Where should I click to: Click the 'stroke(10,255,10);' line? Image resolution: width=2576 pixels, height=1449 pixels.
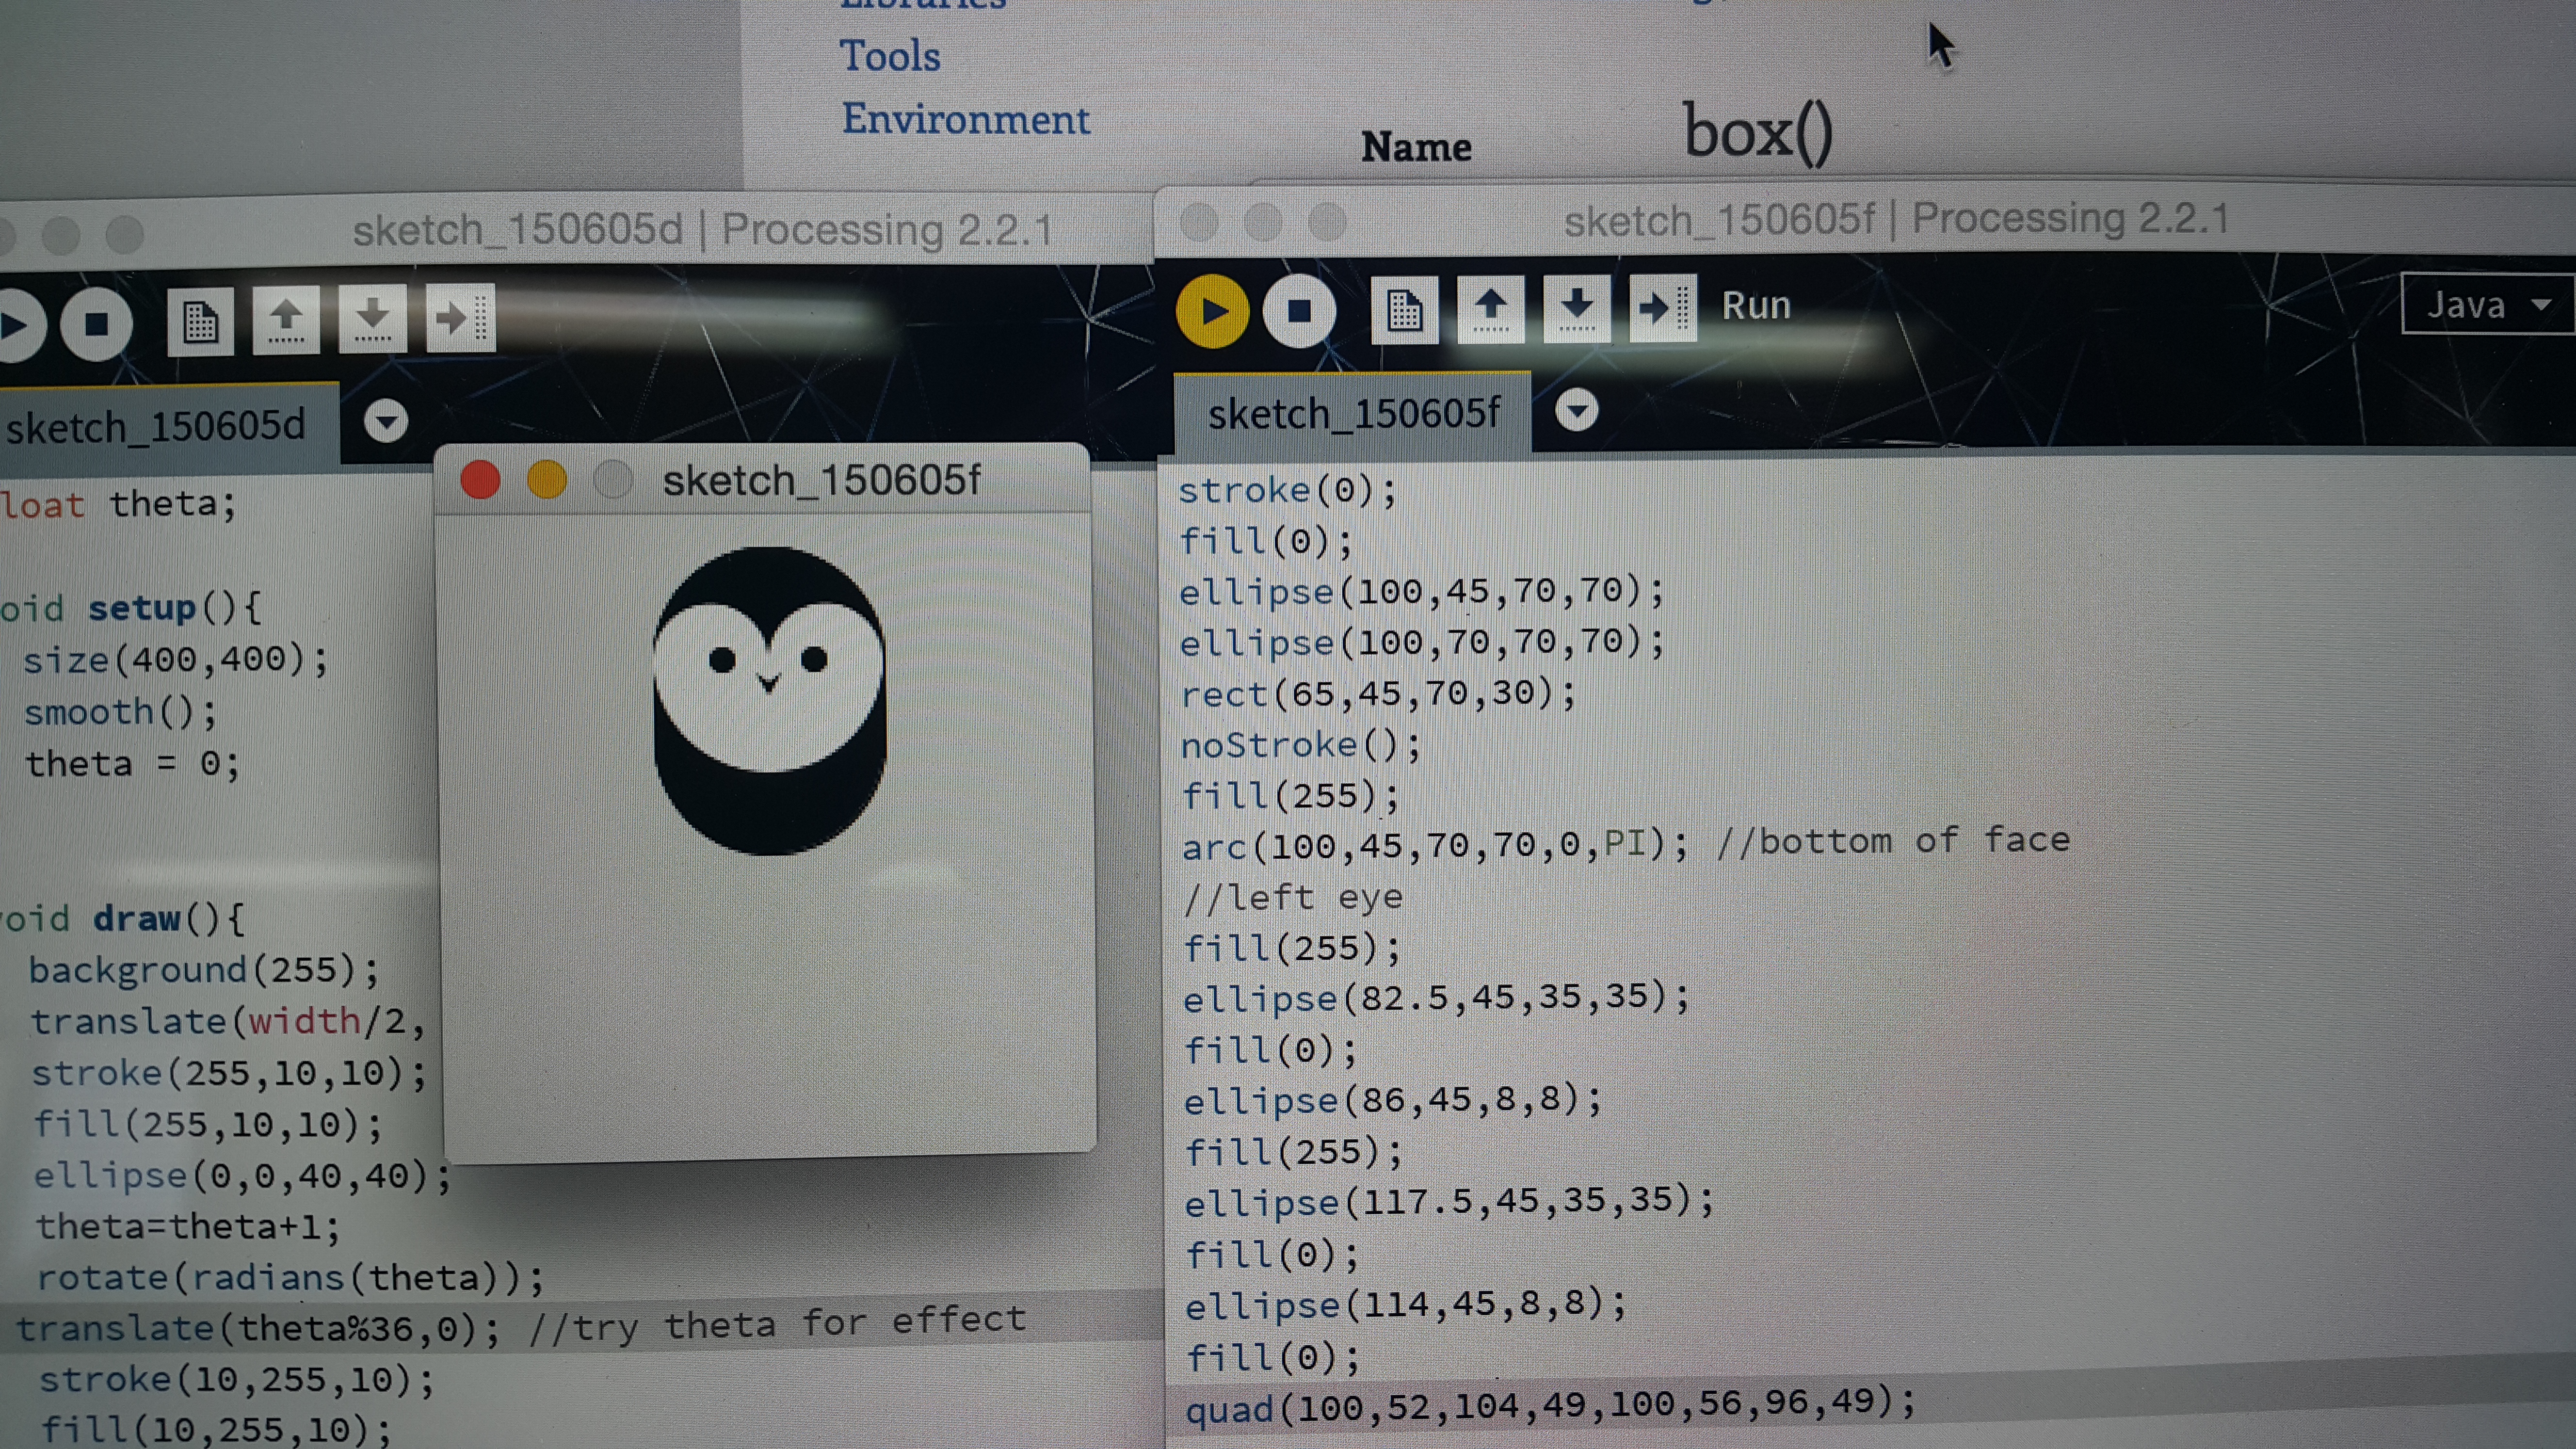point(237,1380)
